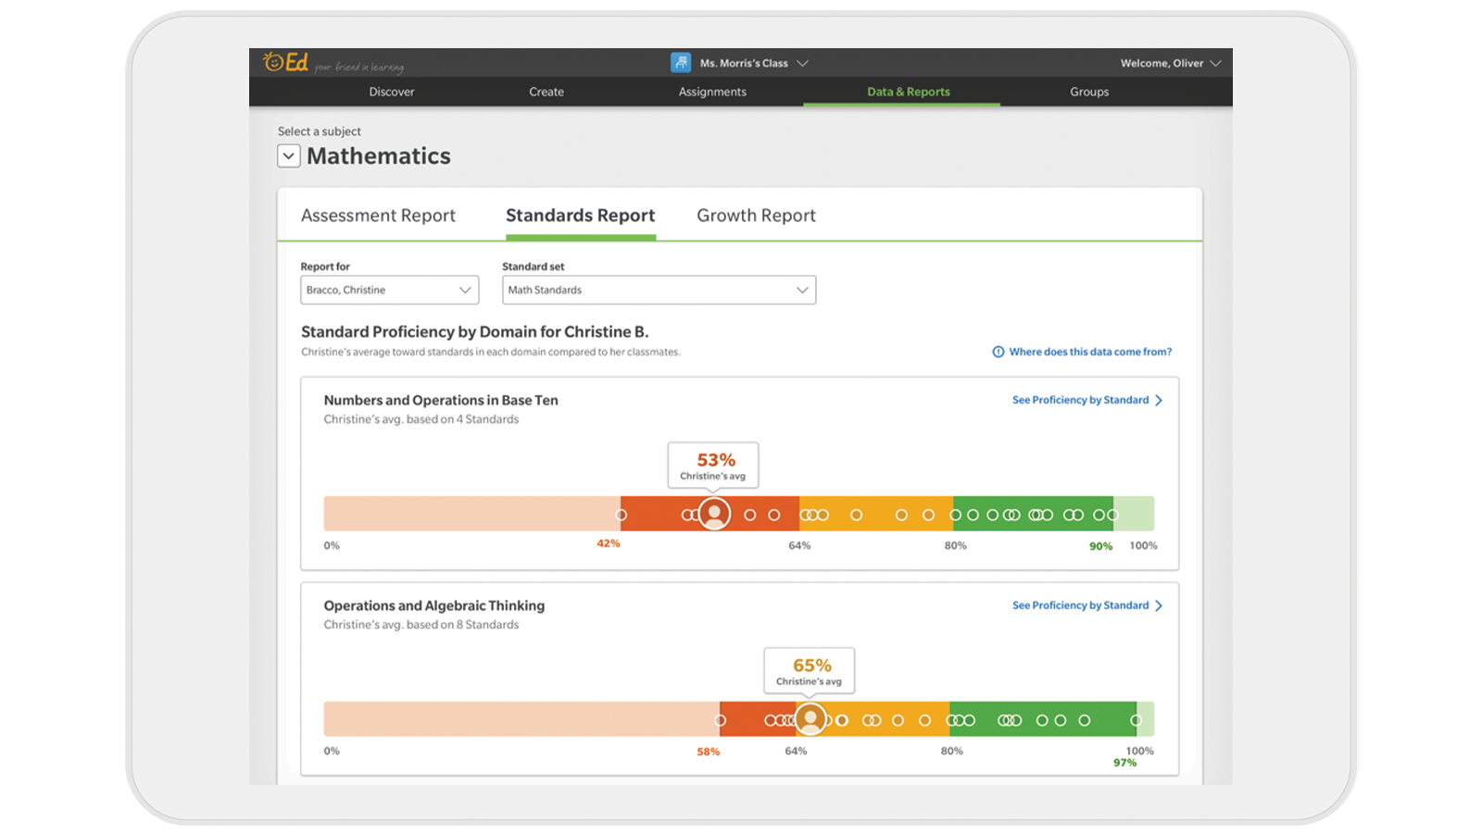Open the Groups menu item
Screen dimensions: 1482x833
tap(1089, 92)
